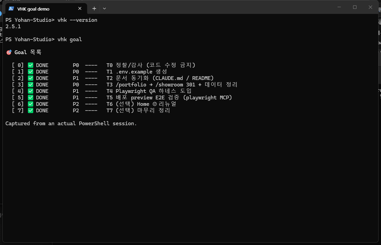The width and height of the screenshot is (381, 245).
Task: Click the heading text 'Goal 목록'
Action: (28, 52)
